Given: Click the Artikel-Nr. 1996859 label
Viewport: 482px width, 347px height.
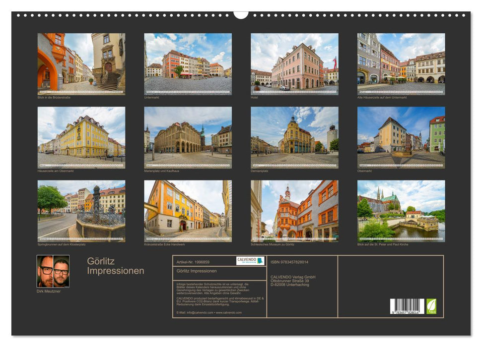Looking at the screenshot, I should click(194, 261).
